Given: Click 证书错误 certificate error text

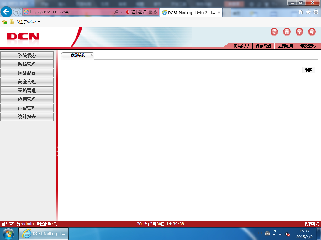Looking at the screenshot, I should 139,12.
